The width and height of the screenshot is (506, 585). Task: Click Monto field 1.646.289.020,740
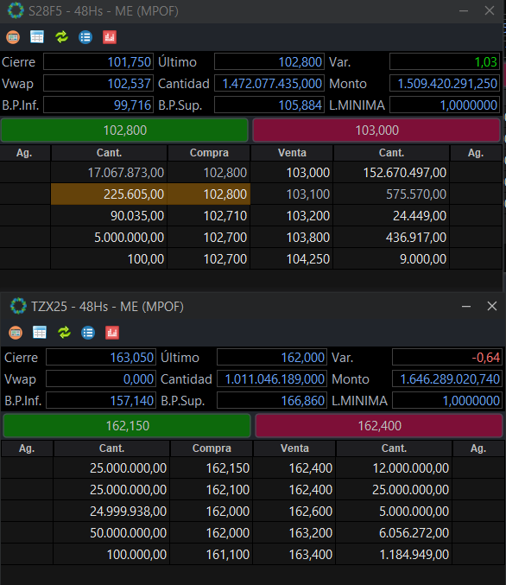(x=447, y=379)
